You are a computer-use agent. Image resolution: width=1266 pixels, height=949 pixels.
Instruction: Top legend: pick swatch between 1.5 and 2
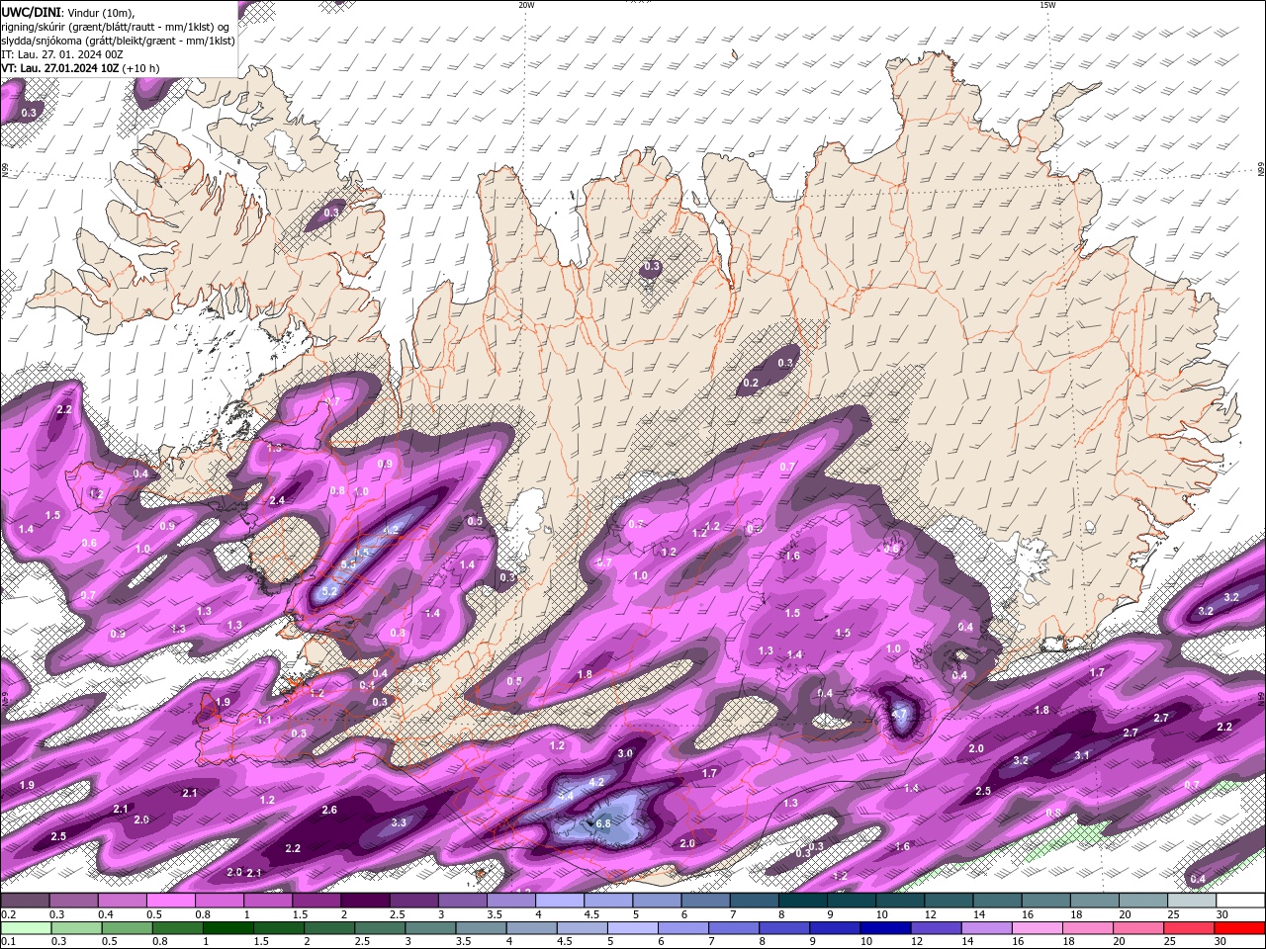click(x=316, y=901)
